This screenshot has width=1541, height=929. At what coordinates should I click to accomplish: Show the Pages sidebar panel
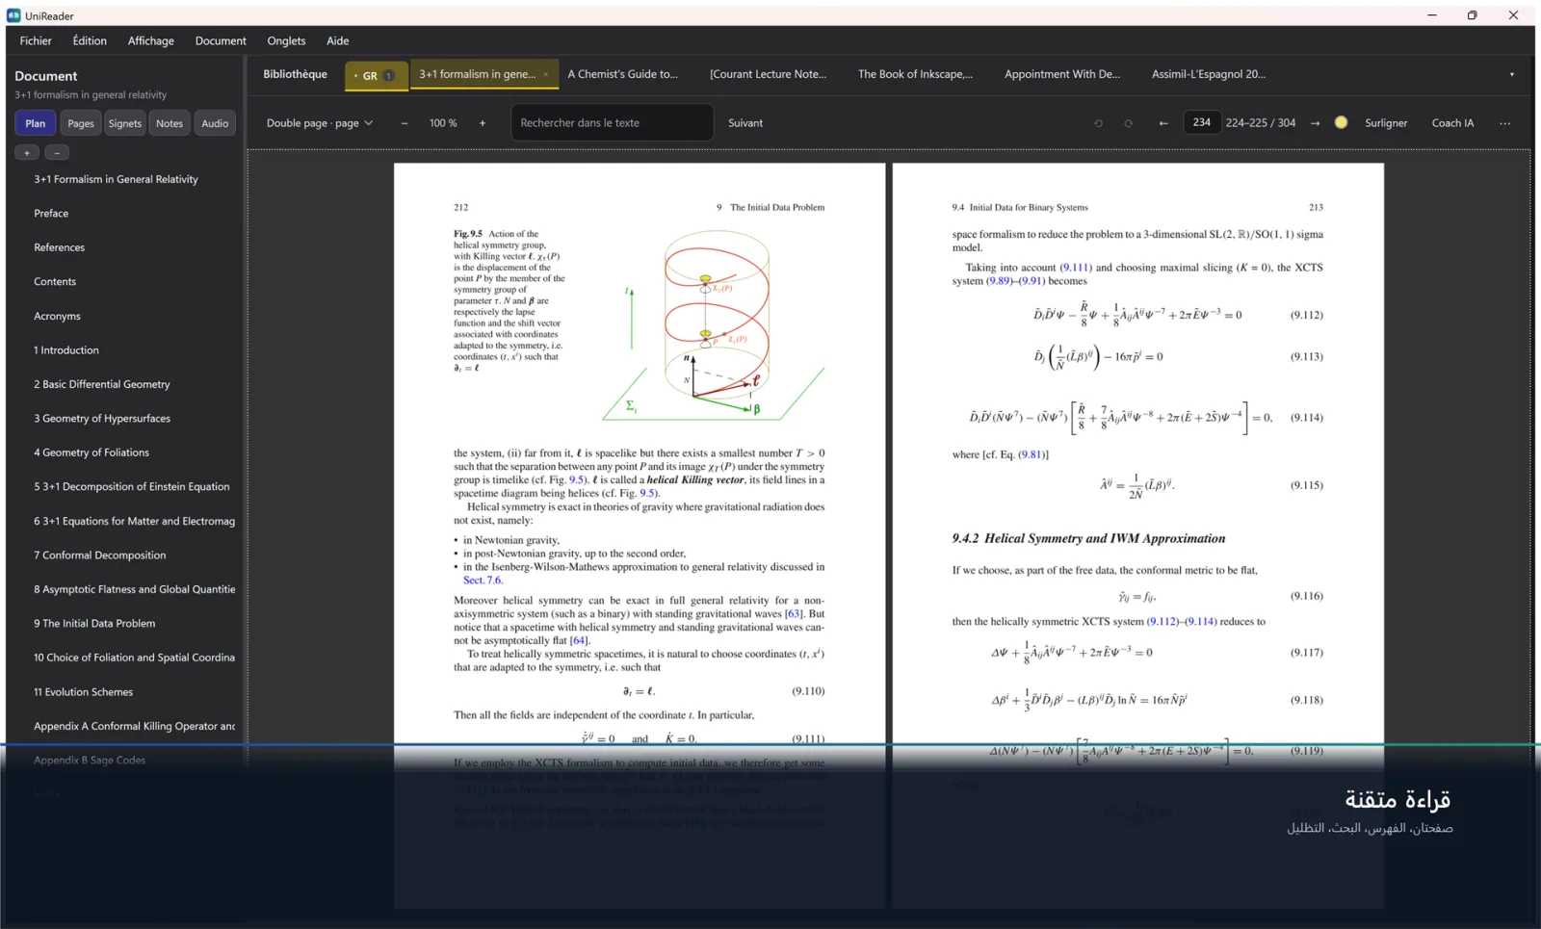tap(81, 123)
